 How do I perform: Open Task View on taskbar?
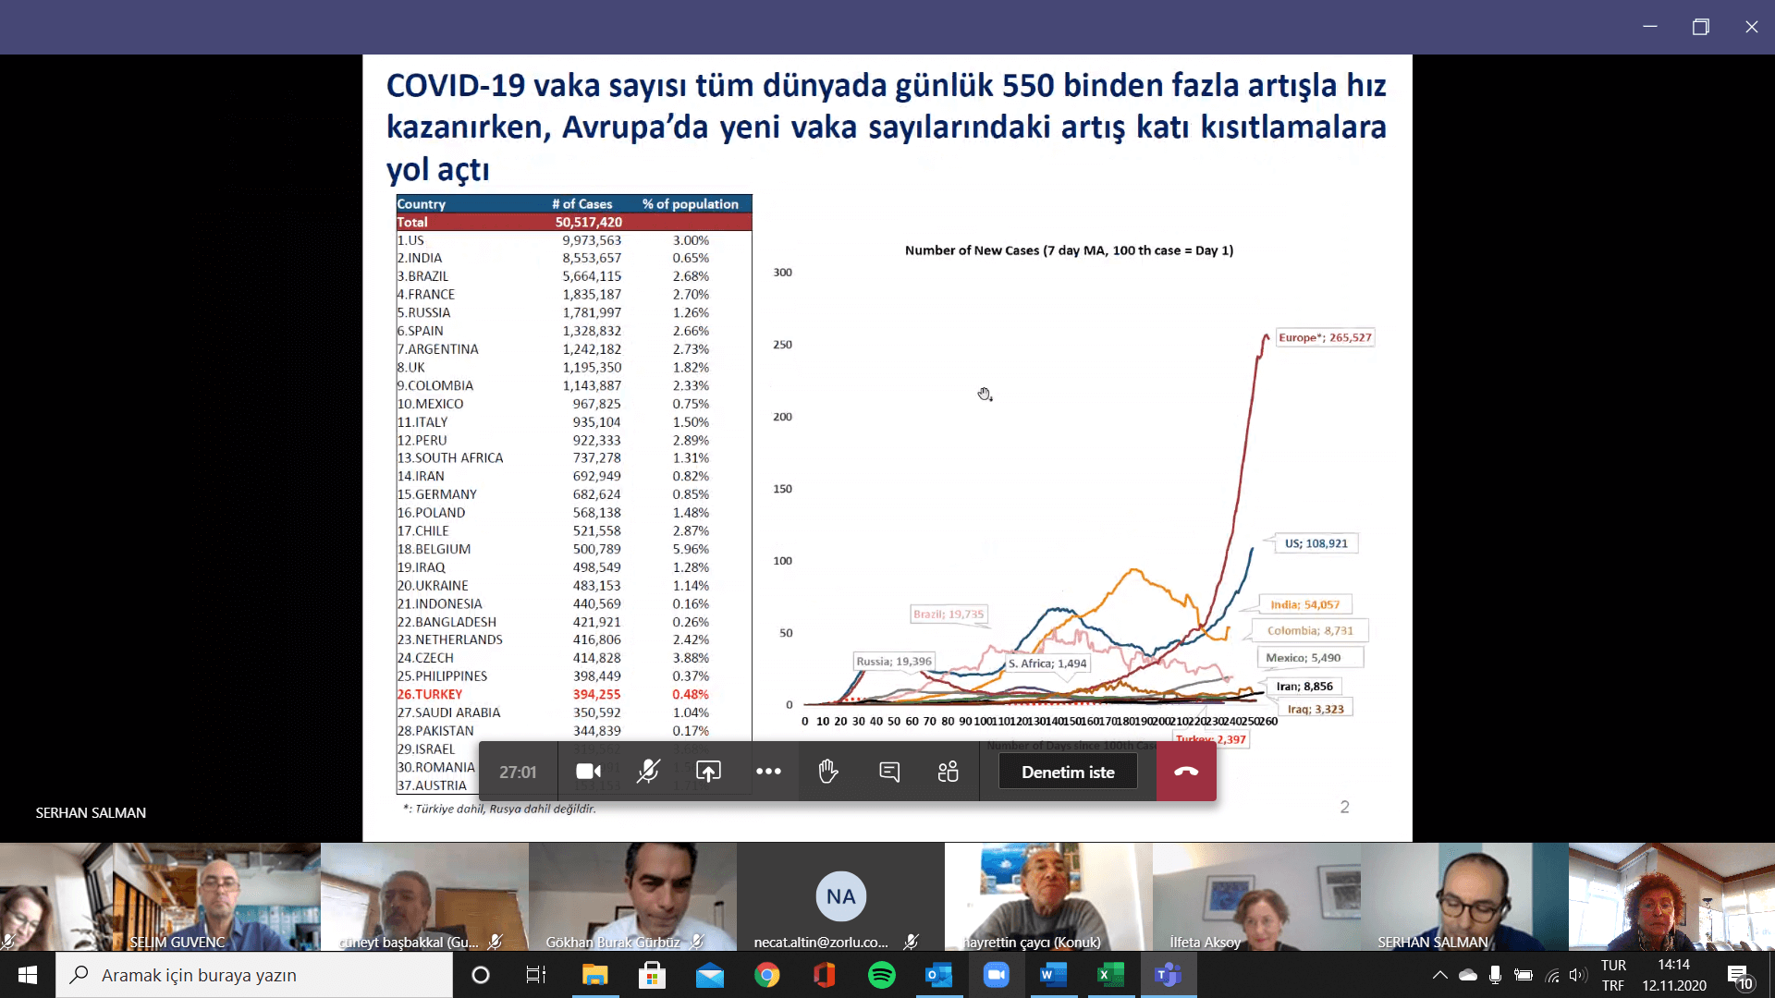point(536,975)
